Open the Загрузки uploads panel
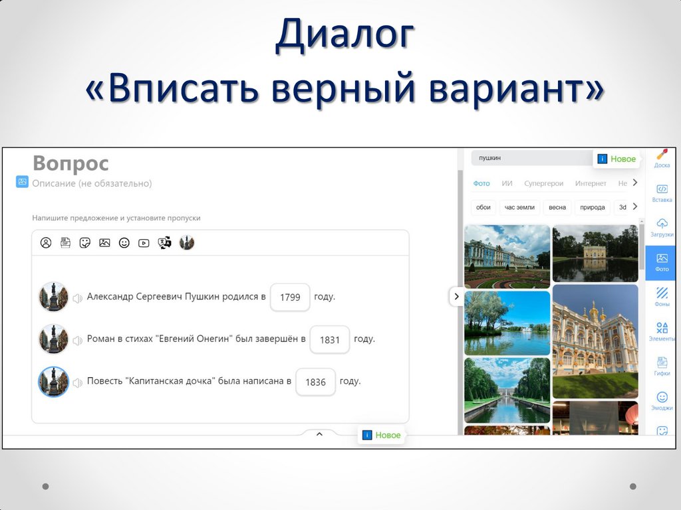The image size is (681, 510). [x=662, y=228]
